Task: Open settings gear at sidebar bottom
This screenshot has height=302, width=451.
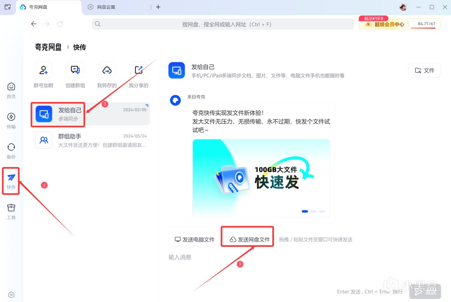Action: pos(11,295)
